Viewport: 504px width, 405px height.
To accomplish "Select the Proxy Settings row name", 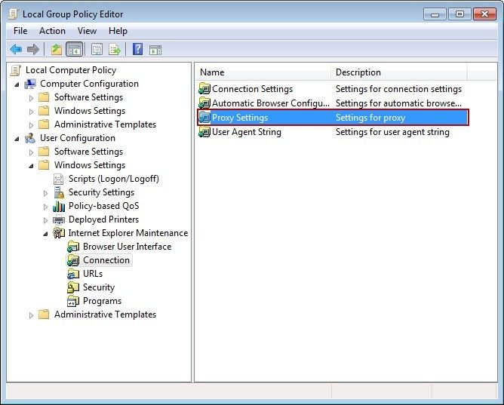I will tap(240, 118).
